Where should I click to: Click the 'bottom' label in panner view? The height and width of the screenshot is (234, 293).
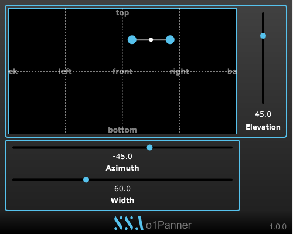point(122,130)
